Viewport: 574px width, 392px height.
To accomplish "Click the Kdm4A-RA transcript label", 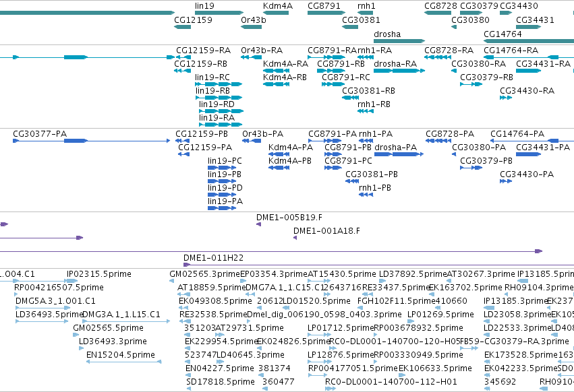I will point(285,63).
